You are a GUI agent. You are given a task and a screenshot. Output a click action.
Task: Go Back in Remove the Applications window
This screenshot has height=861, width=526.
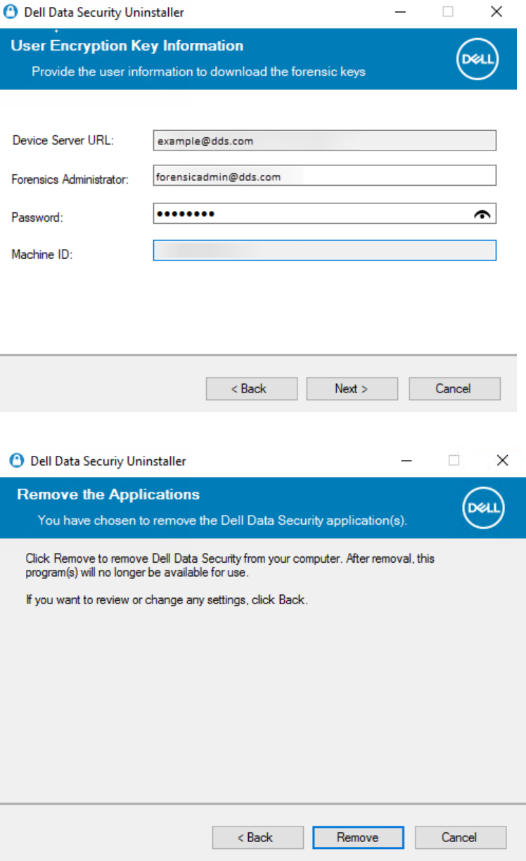258,837
